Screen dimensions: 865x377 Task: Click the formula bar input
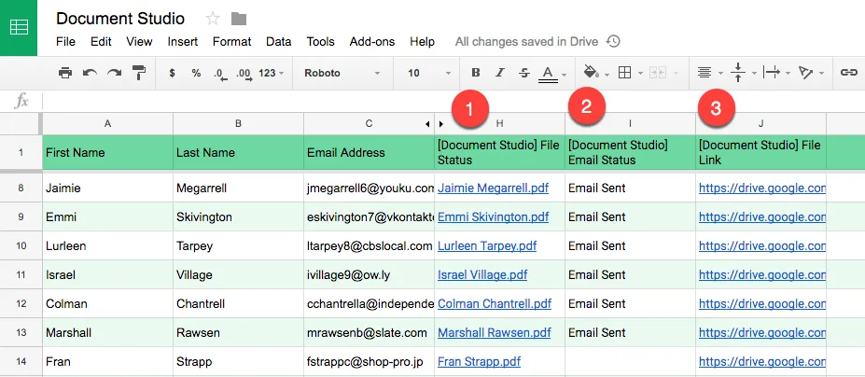click(453, 101)
